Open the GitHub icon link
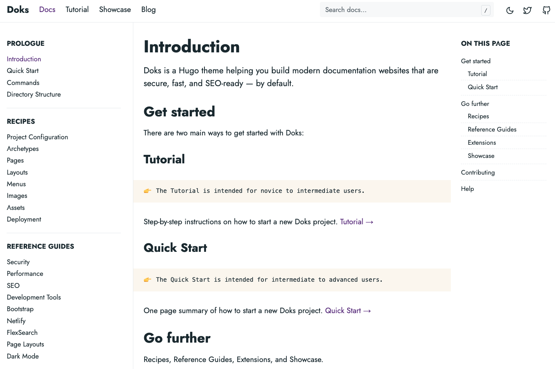 pyautogui.click(x=546, y=10)
